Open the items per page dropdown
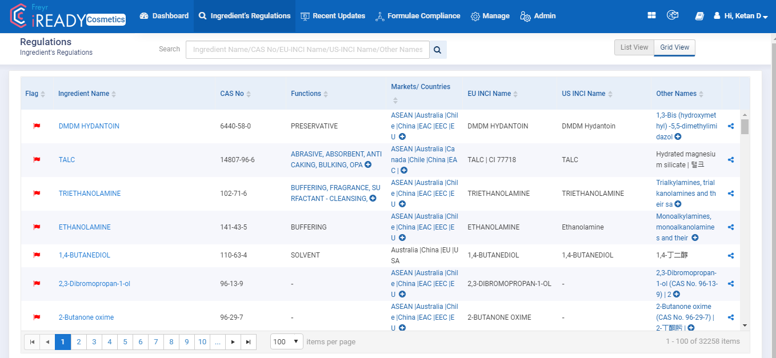 coord(287,341)
